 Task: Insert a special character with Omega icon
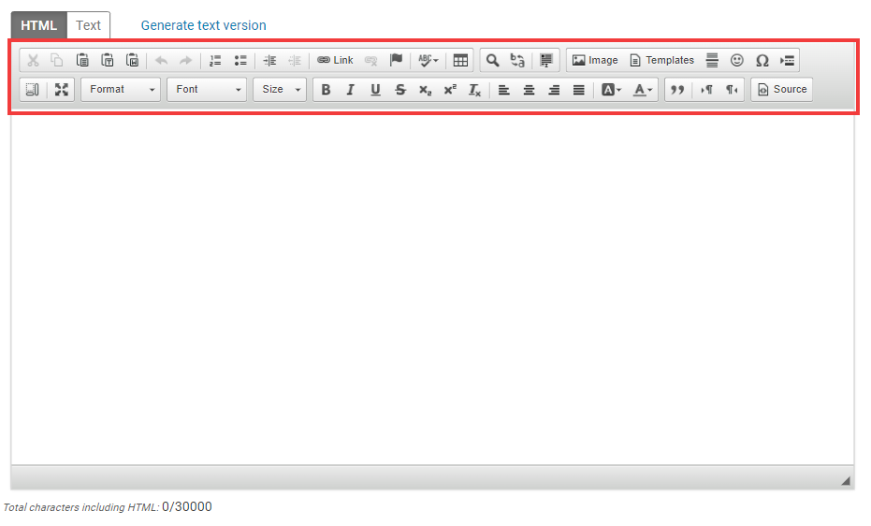point(762,60)
